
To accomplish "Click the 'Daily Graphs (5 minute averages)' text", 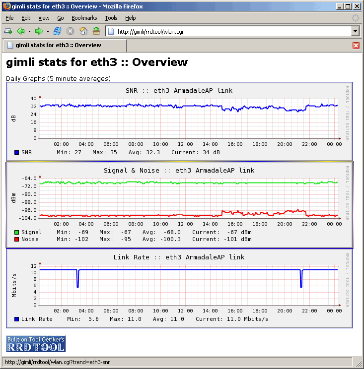I will [x=58, y=78].
